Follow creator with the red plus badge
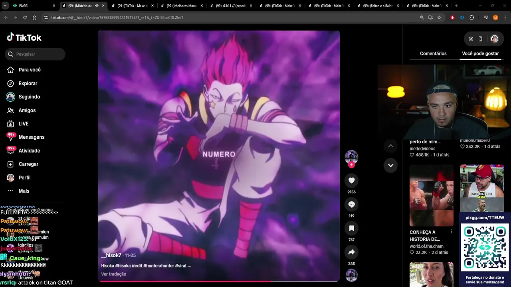The height and width of the screenshot is (287, 511). pos(351,165)
